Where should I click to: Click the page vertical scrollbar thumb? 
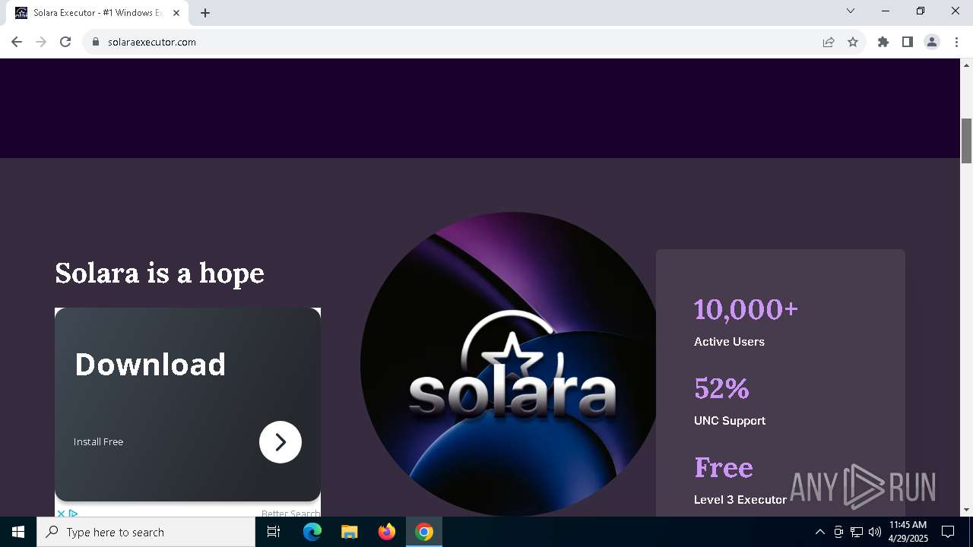[967, 141]
